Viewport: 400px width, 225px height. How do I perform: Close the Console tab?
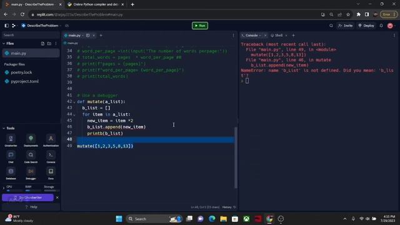pos(265,36)
